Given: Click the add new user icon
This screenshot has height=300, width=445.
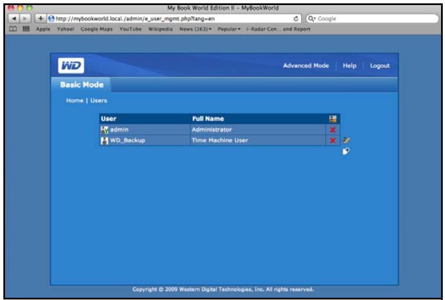Looking at the screenshot, I should tap(346, 151).
